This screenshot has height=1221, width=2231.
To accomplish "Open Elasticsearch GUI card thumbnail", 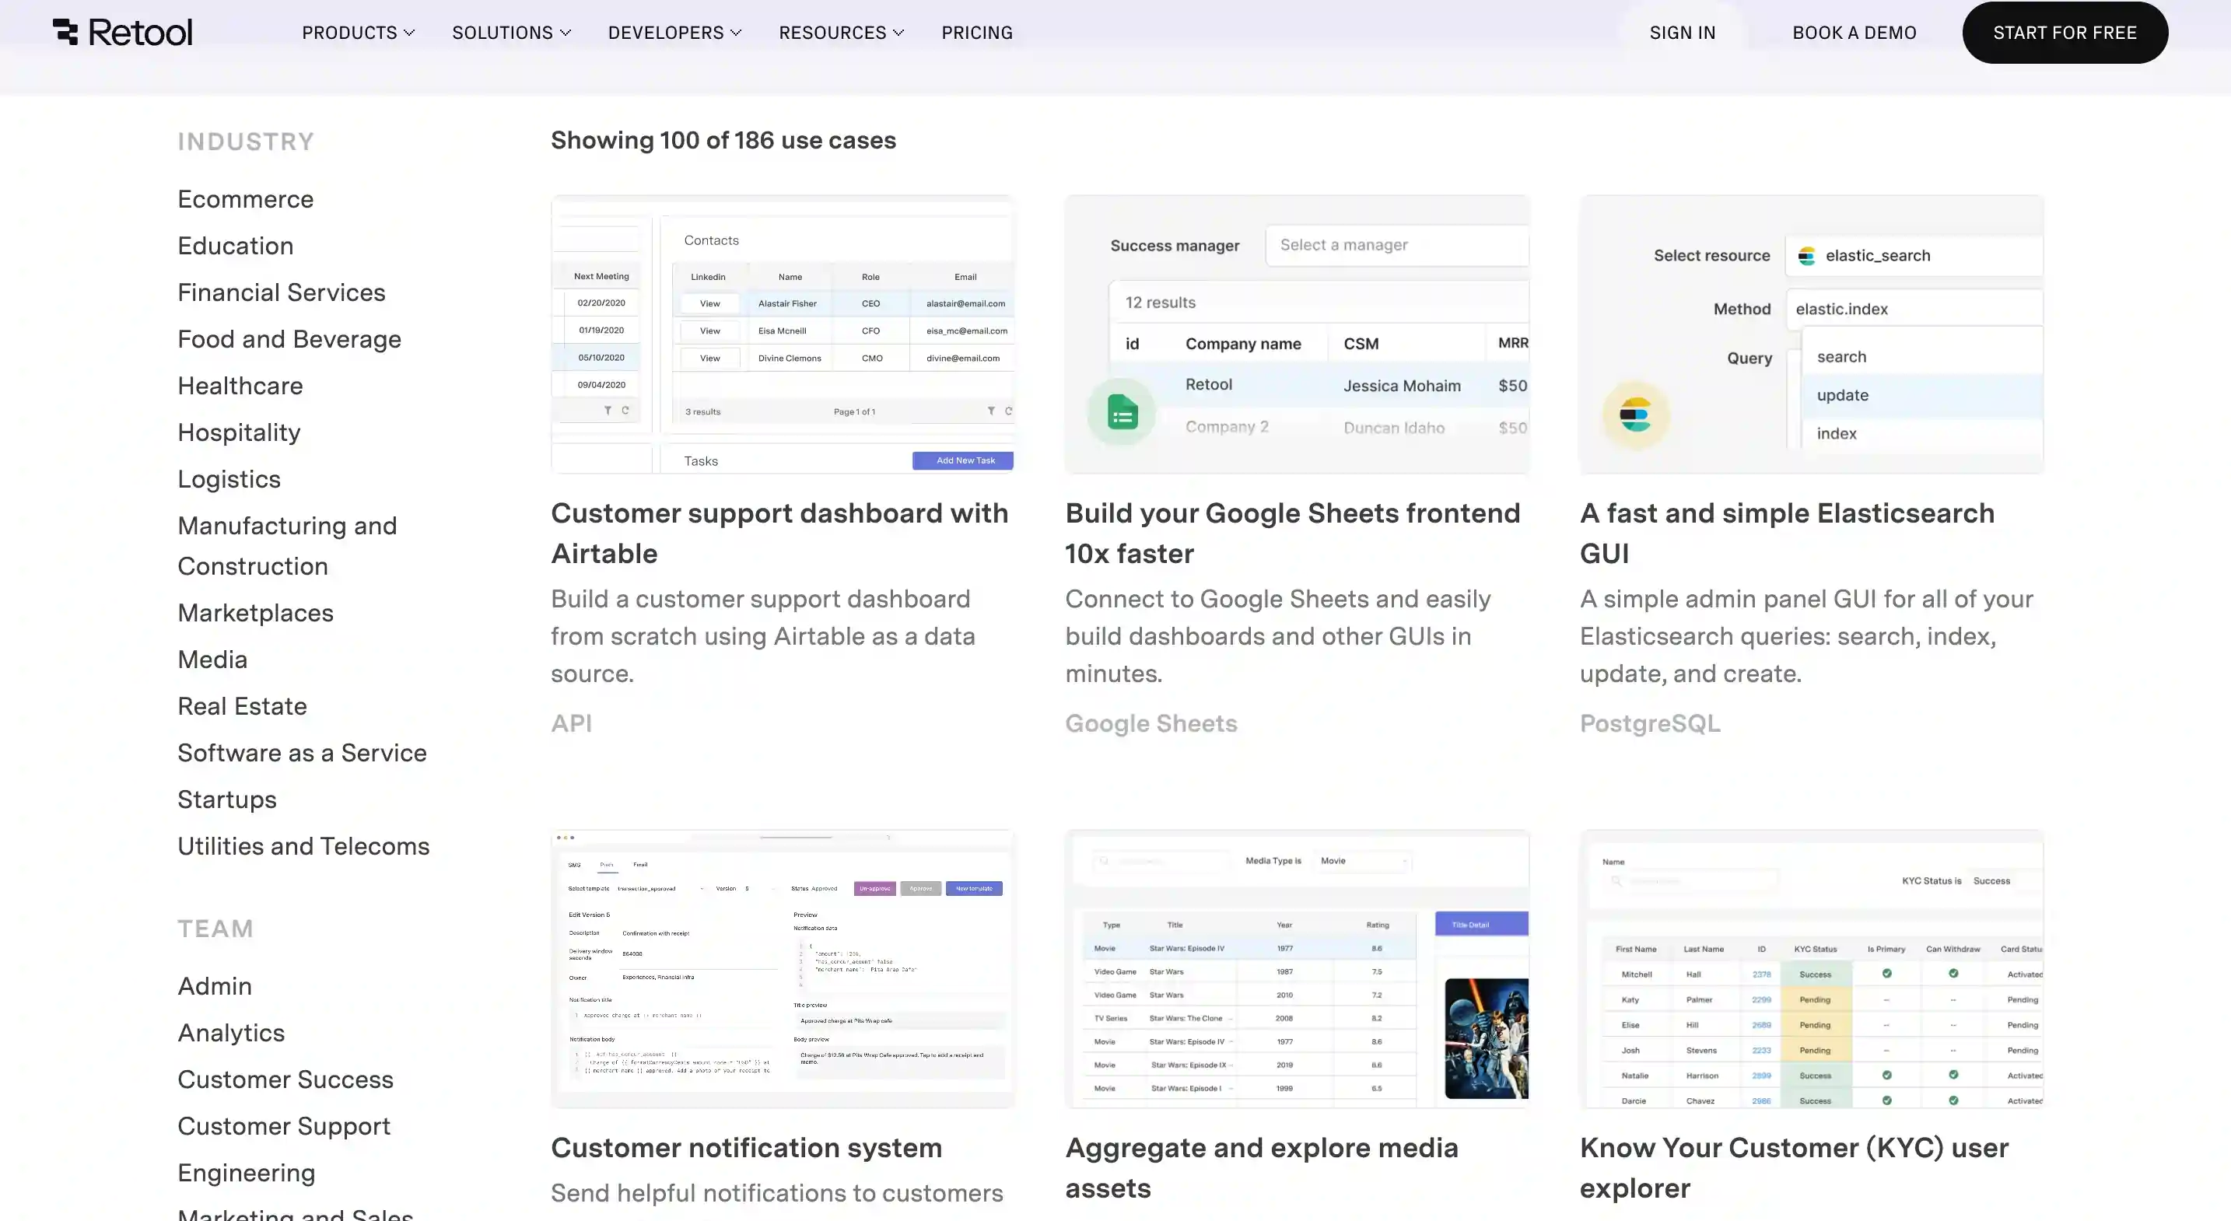I will pyautogui.click(x=1812, y=334).
